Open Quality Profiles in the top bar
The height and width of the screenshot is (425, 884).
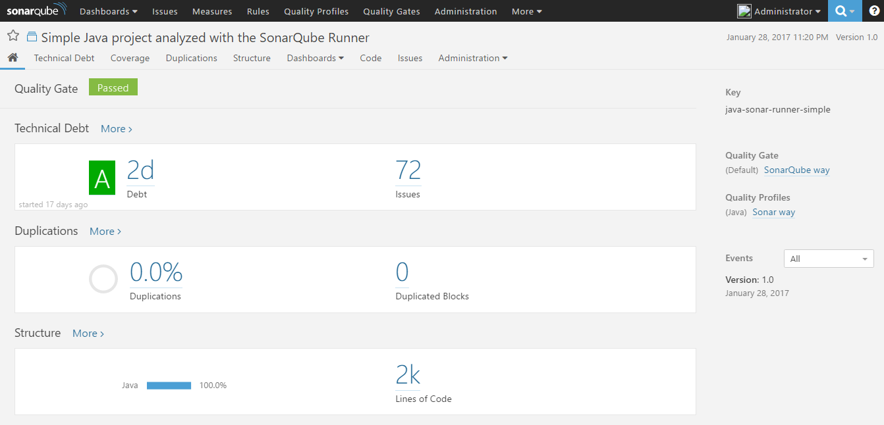tap(316, 11)
